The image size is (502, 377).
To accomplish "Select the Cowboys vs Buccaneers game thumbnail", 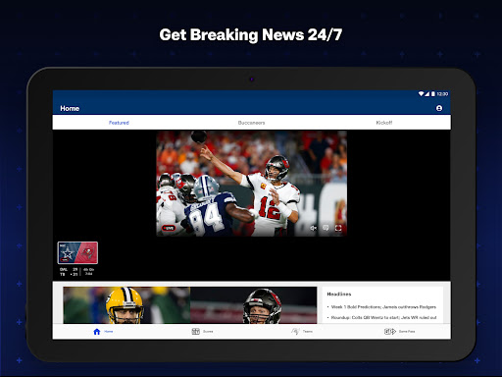I will [x=77, y=252].
